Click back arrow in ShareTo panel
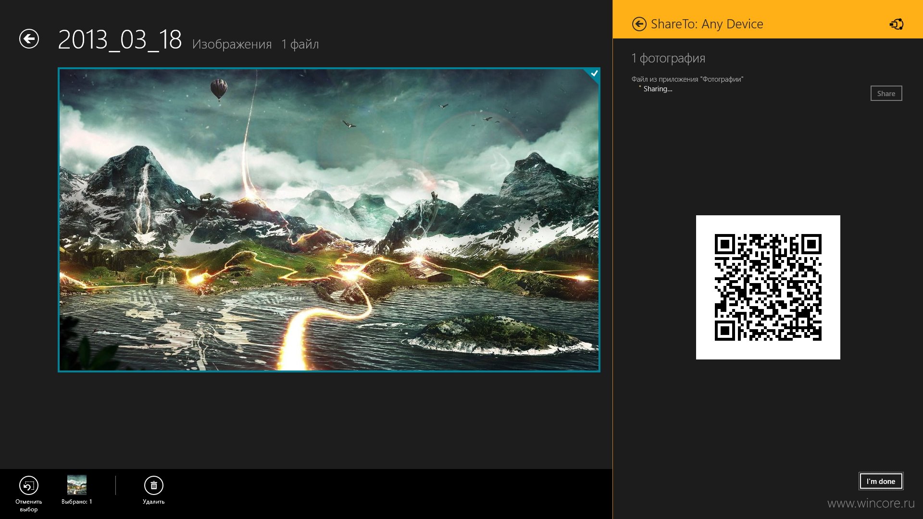The image size is (923, 519). coord(639,24)
